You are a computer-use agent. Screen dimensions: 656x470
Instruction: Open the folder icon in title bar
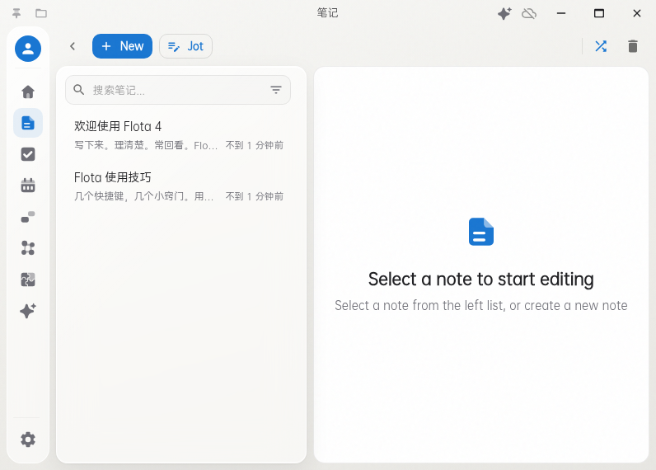point(41,13)
